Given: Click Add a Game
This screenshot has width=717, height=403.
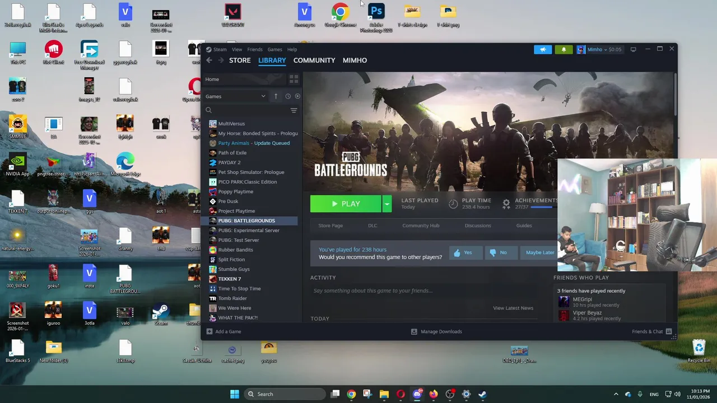Looking at the screenshot, I should (x=224, y=331).
